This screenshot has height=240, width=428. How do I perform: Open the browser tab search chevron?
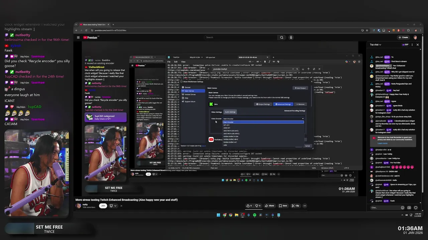pyautogui.click(x=76, y=24)
